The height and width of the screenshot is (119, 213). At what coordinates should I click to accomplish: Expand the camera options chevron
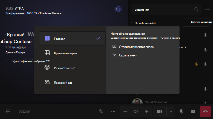click(x=171, y=112)
